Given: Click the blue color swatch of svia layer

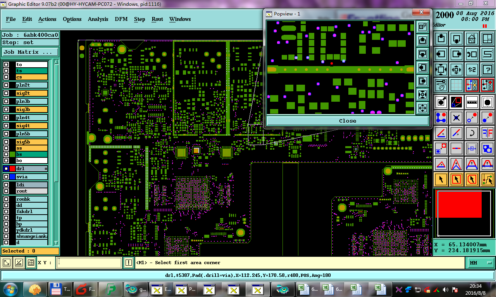Looking at the screenshot, I should click(12, 177).
